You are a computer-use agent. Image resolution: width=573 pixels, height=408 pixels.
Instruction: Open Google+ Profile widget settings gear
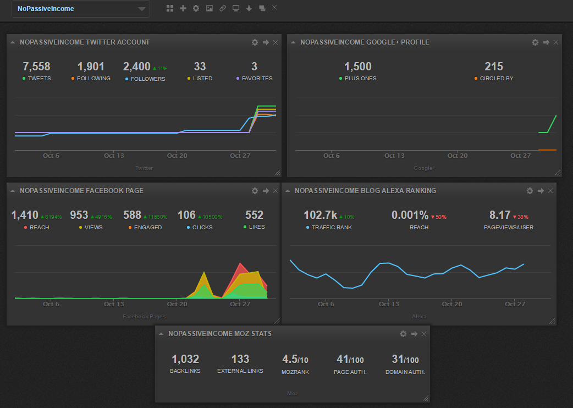pyautogui.click(x=535, y=42)
